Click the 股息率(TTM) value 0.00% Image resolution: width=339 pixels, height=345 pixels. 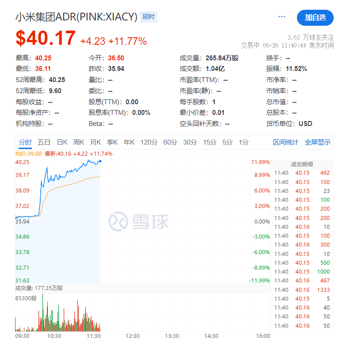[x=141, y=113]
